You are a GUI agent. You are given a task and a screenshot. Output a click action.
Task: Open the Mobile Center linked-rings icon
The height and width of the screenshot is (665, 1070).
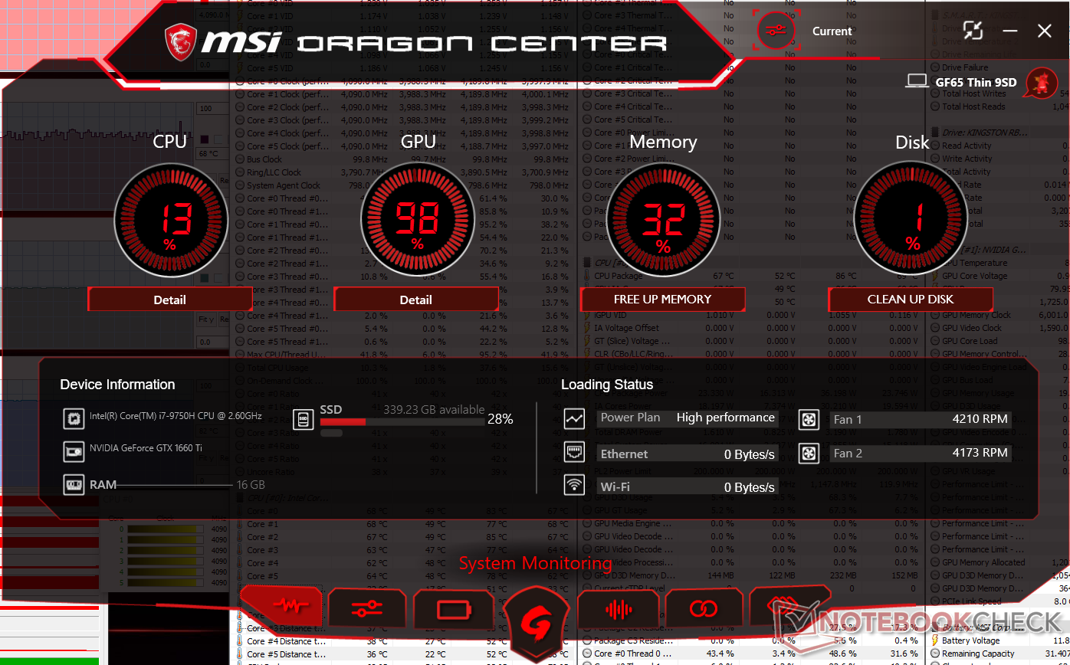(703, 610)
